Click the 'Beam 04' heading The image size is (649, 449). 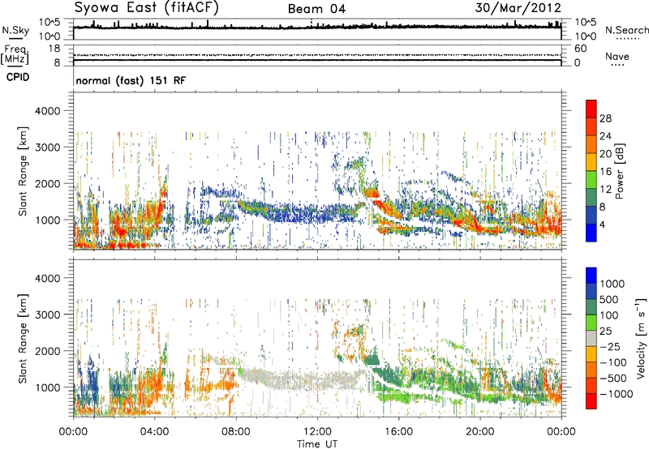tap(316, 9)
